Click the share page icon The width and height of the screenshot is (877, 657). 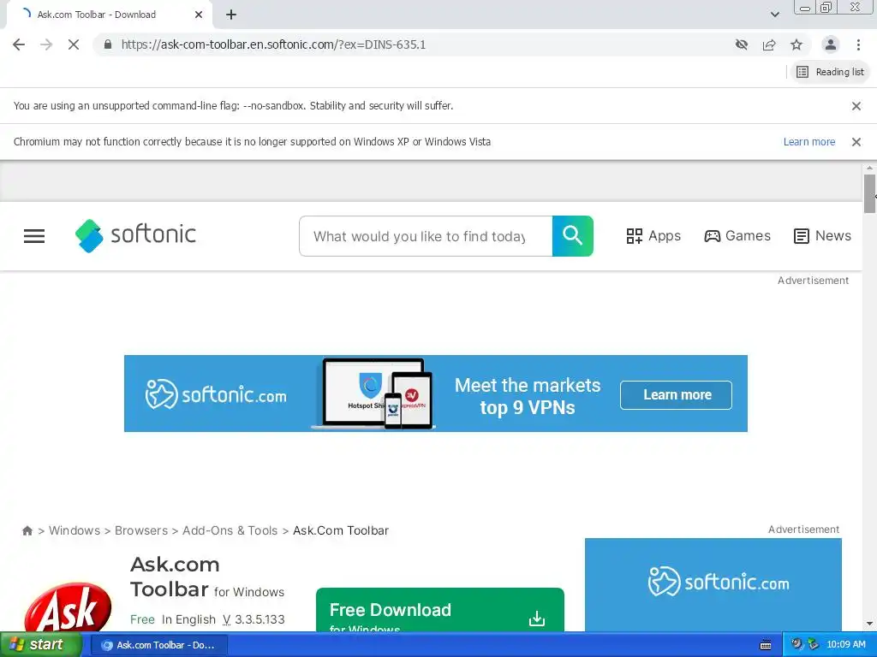[x=769, y=44]
